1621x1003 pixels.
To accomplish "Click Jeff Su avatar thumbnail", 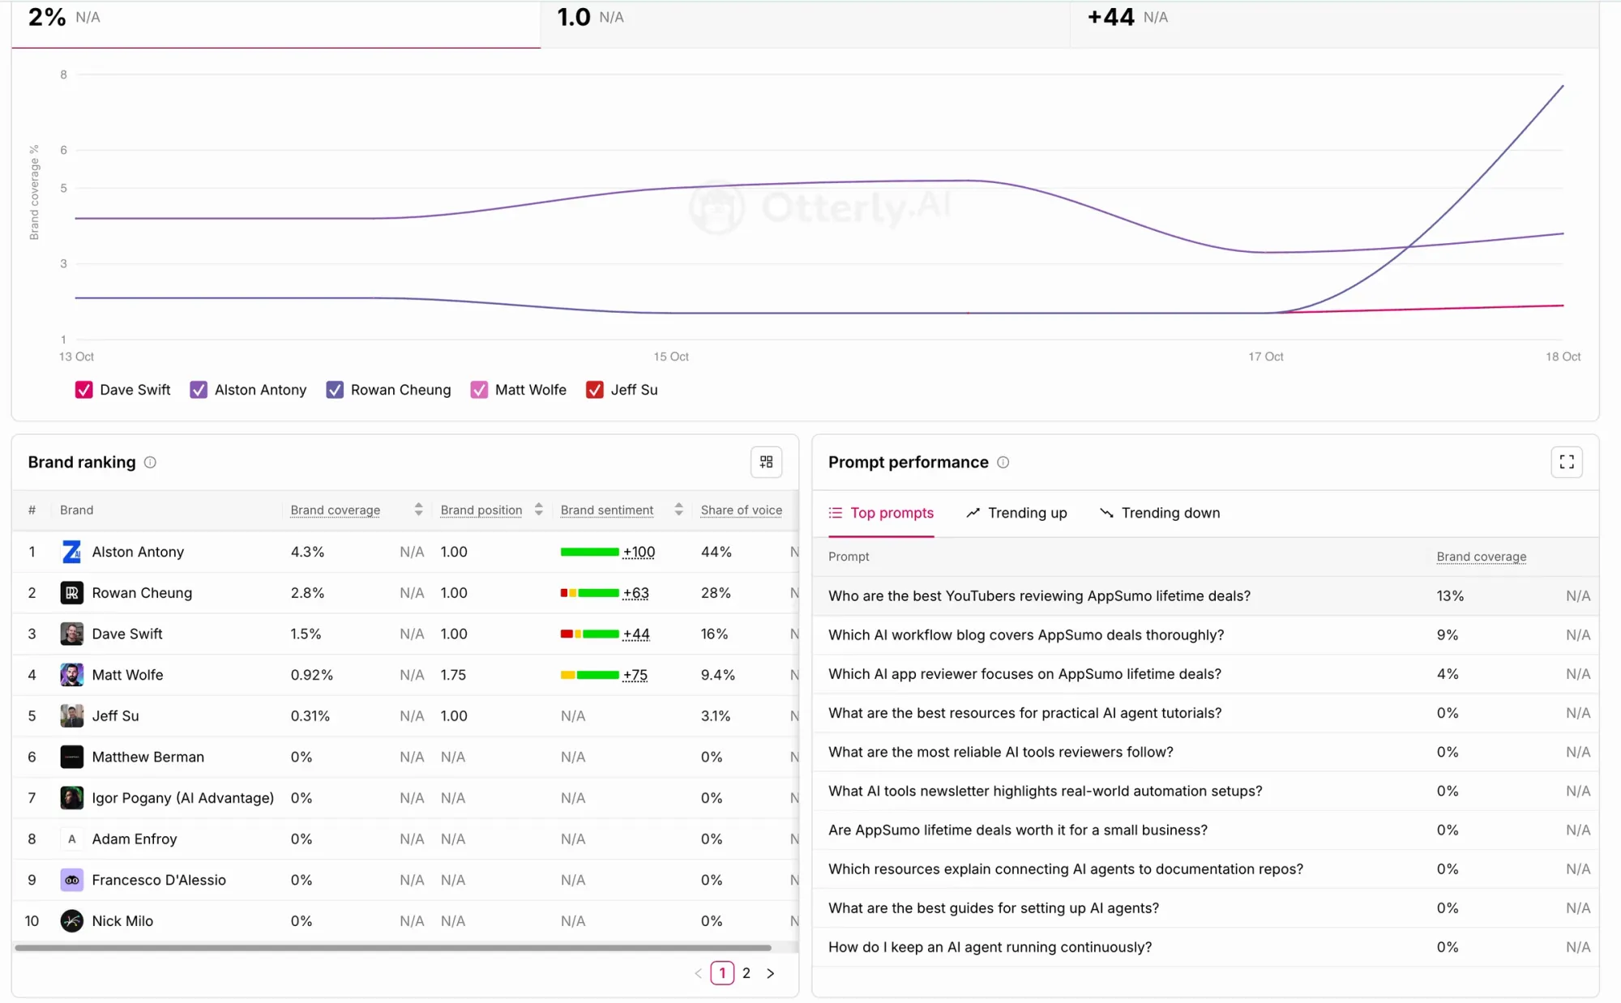I will [72, 715].
